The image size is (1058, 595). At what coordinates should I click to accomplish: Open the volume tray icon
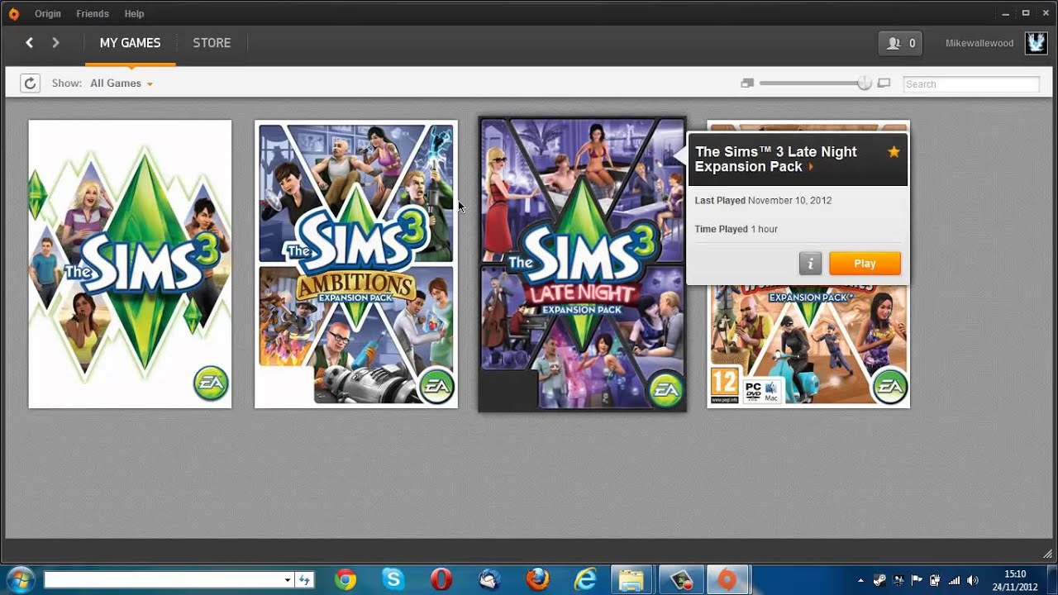point(973,580)
